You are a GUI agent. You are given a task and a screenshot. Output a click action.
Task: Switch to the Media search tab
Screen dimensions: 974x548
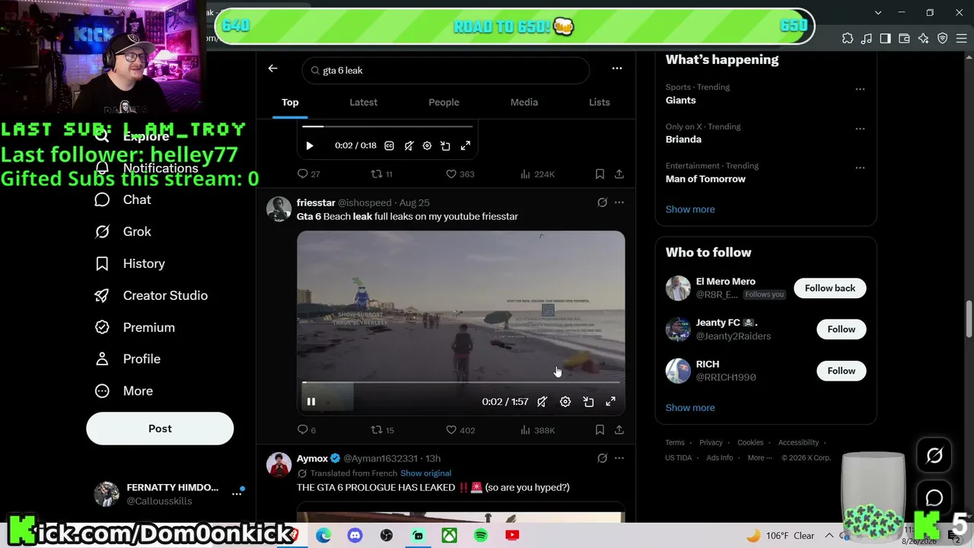coord(524,103)
